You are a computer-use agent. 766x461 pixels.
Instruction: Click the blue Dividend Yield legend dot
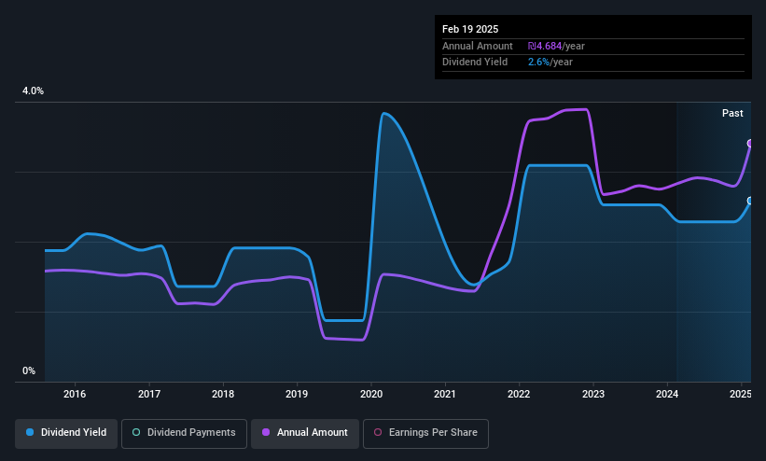click(x=30, y=432)
